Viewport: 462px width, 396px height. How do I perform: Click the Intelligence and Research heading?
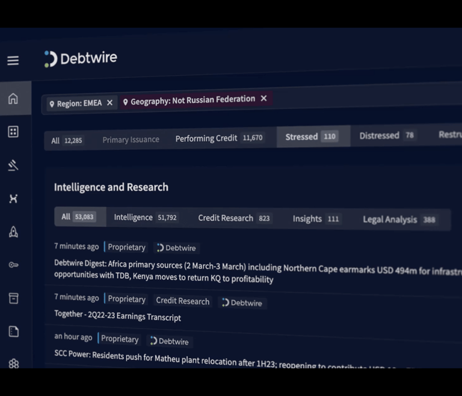[x=111, y=187]
